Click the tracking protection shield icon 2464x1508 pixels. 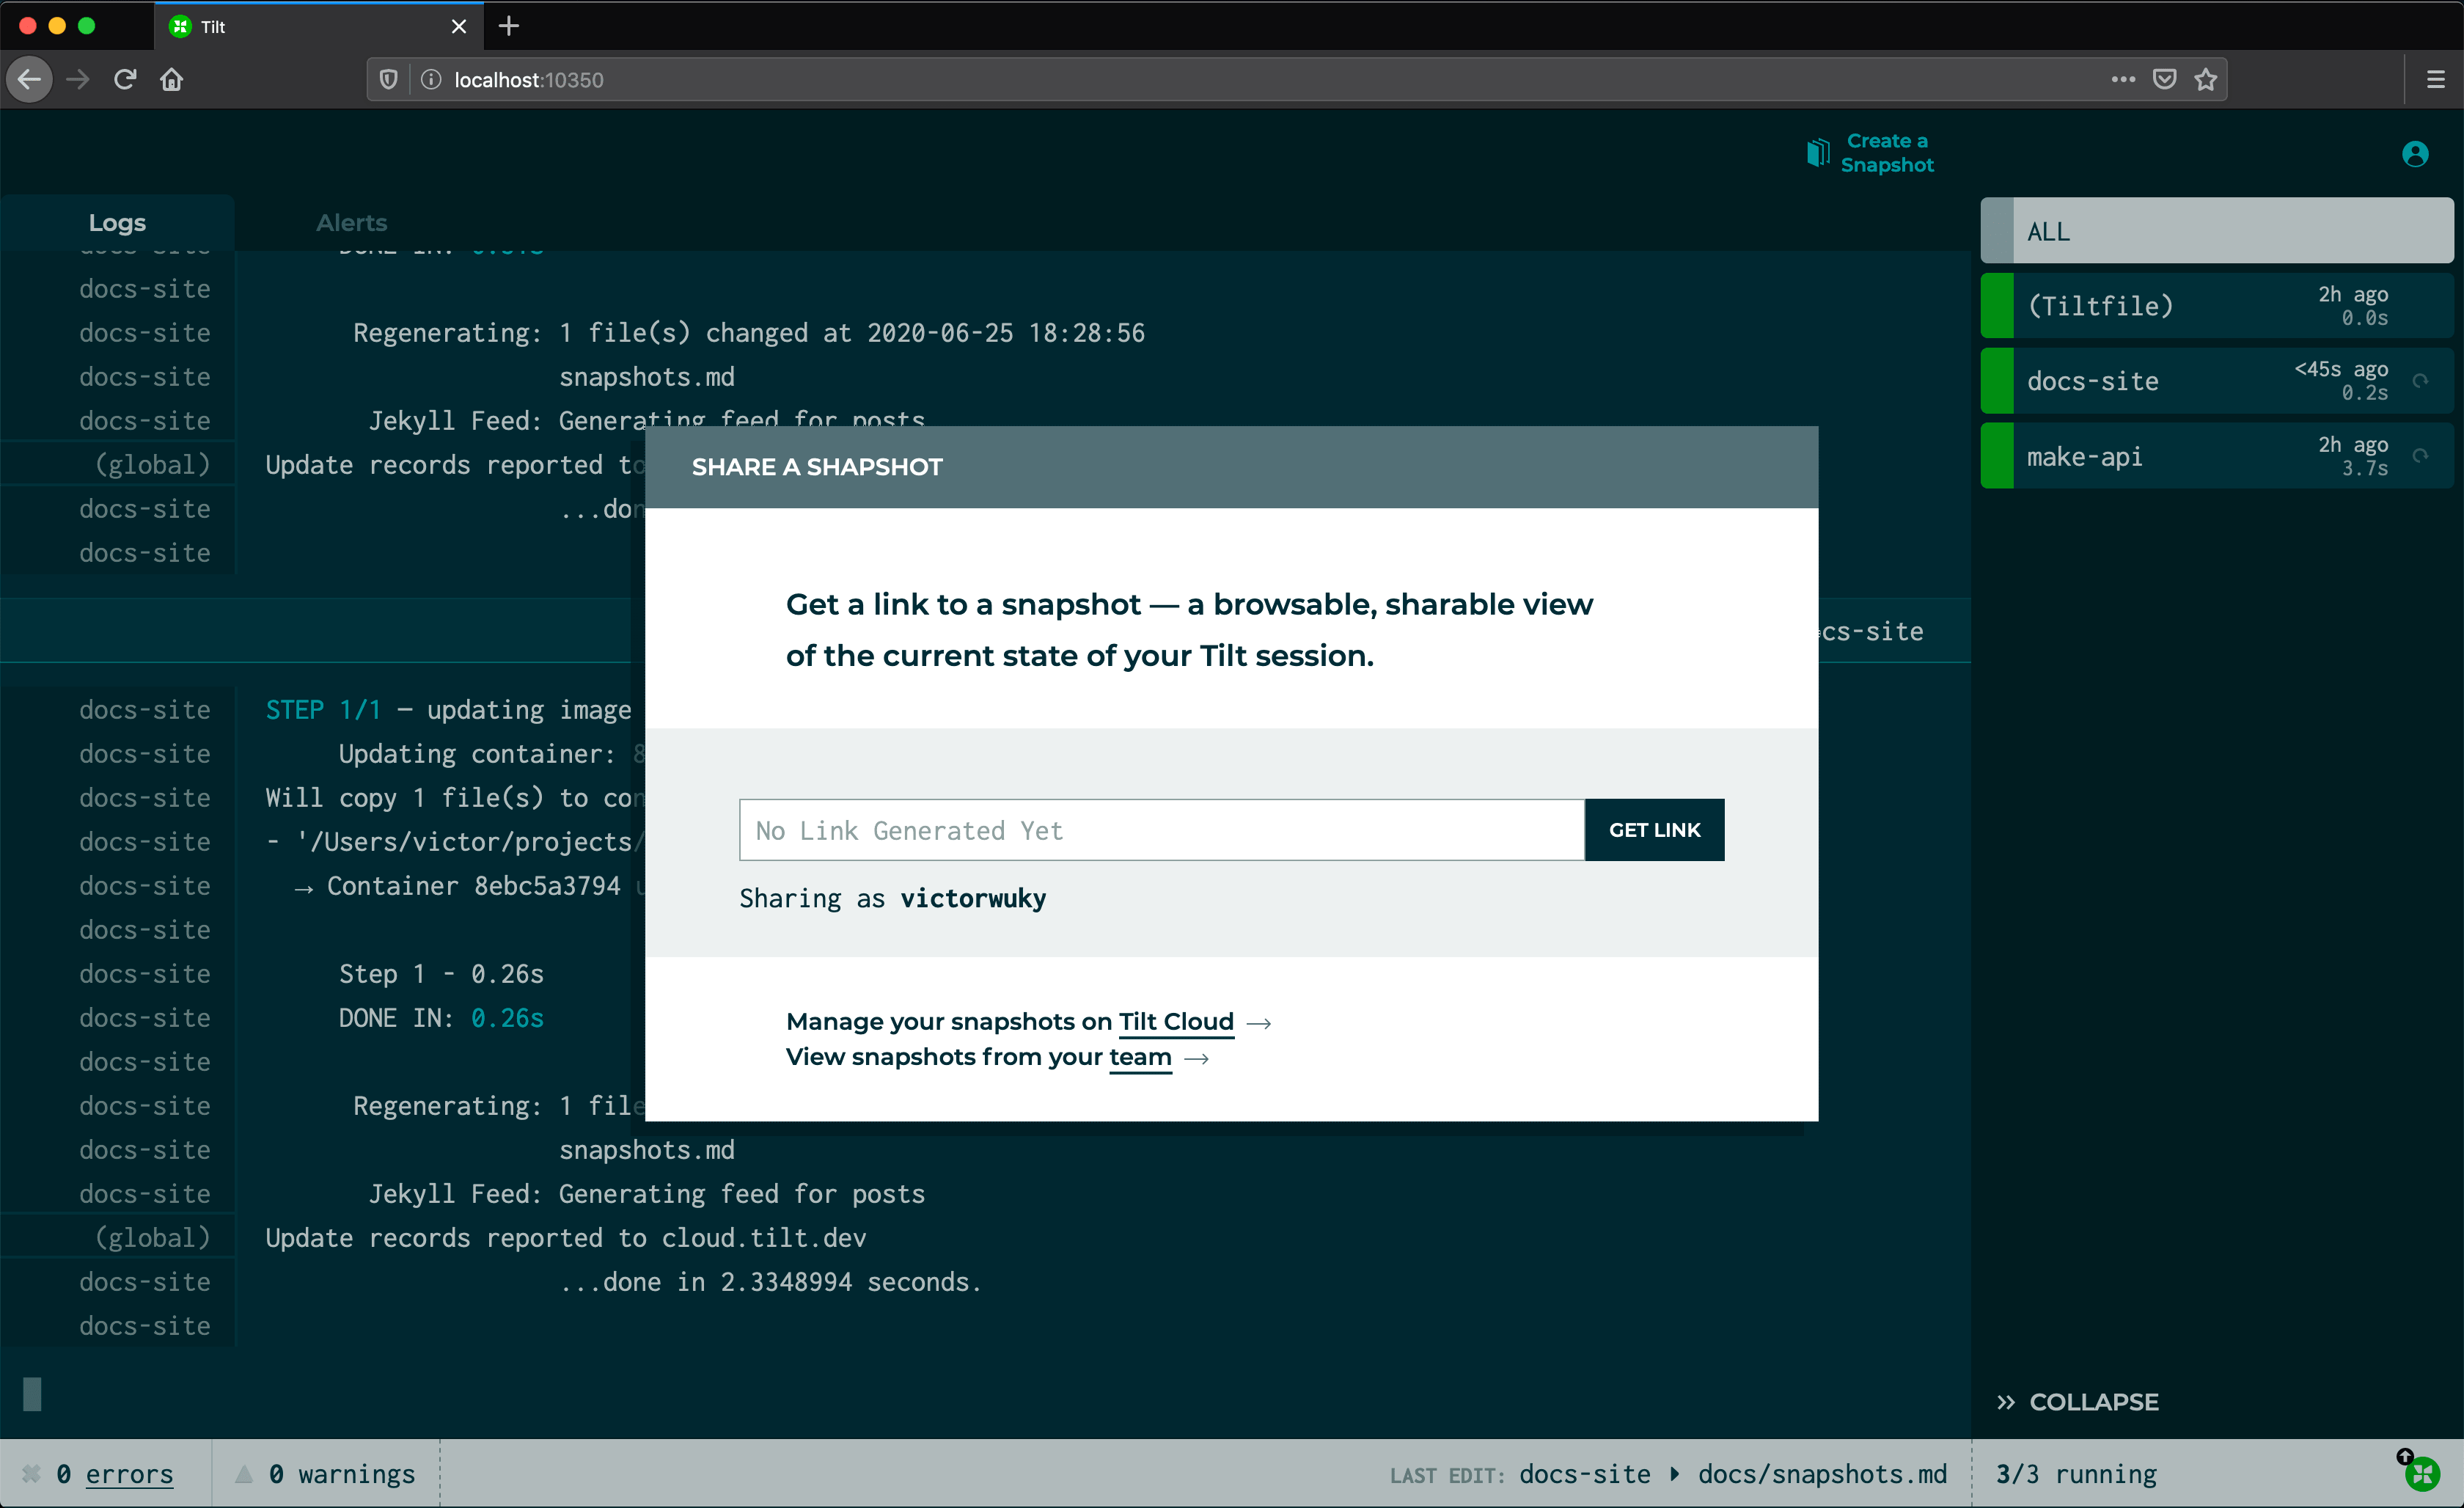[x=389, y=79]
